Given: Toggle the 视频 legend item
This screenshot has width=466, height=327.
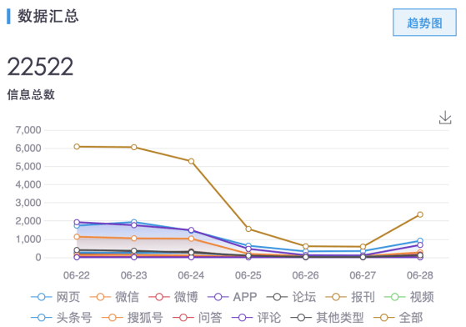Looking at the screenshot, I should [409, 297].
